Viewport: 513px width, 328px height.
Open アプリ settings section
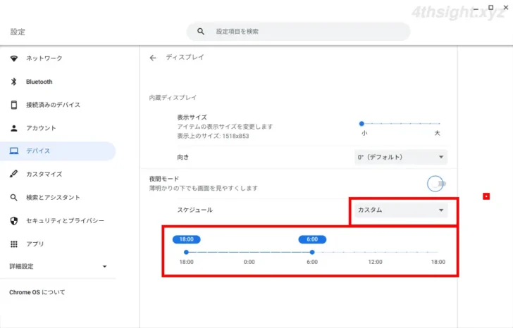(58, 244)
